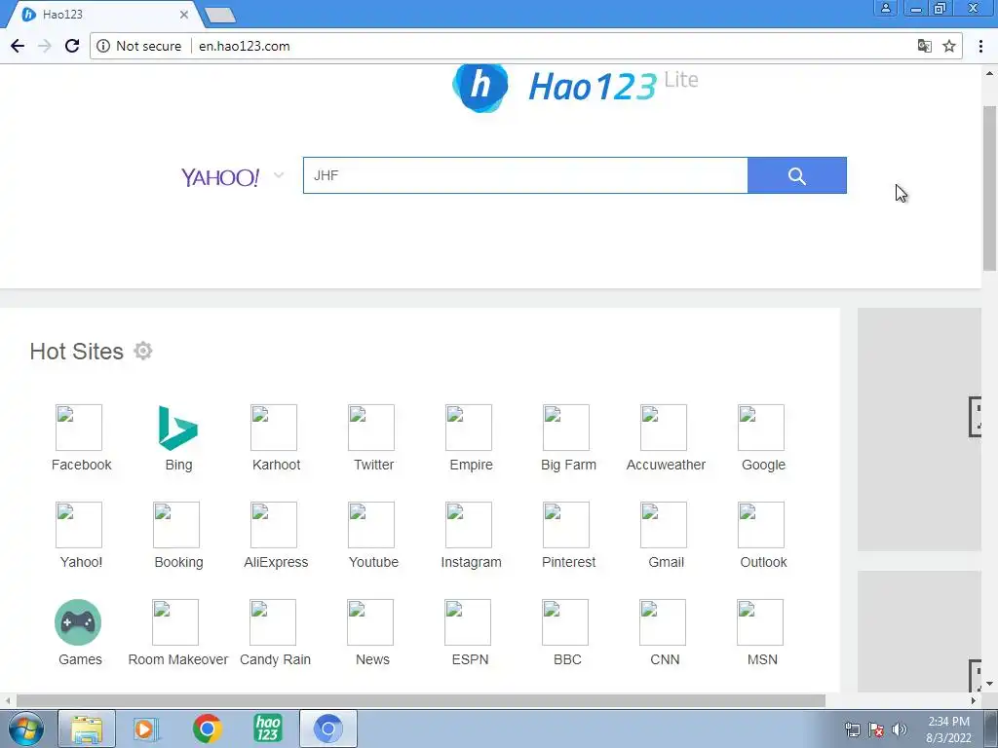Screen dimensions: 998x748
Task: Open Hot Sites settings gear
Action: click(143, 351)
